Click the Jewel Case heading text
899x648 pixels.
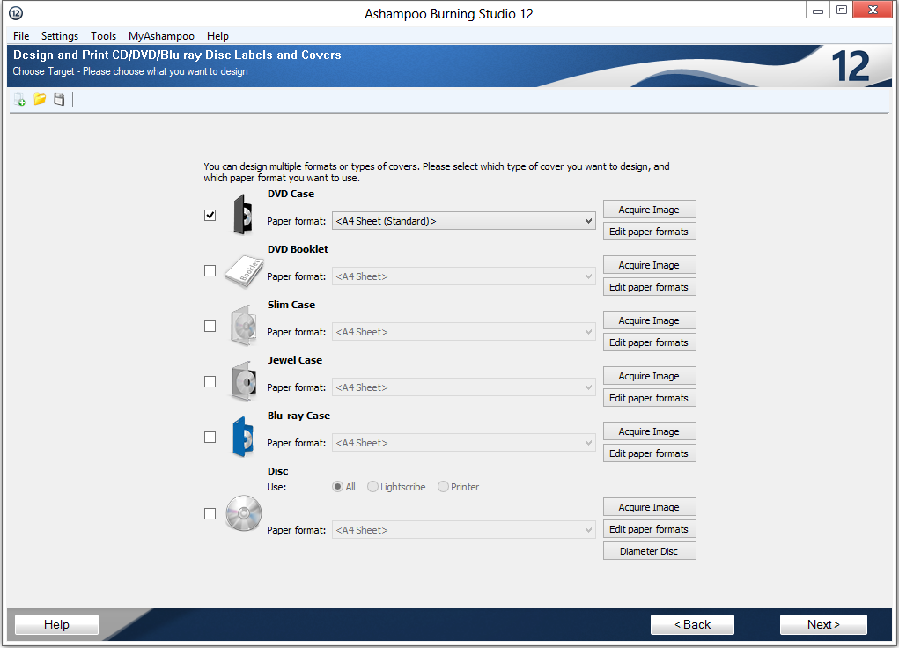click(x=295, y=360)
